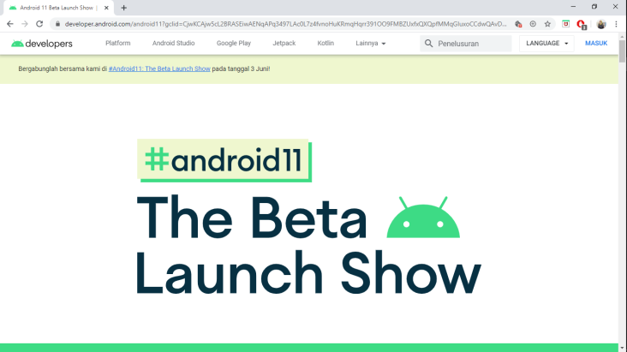627x352 pixels.
Task: Open Chrome's three-dot menu
Action: (616, 24)
